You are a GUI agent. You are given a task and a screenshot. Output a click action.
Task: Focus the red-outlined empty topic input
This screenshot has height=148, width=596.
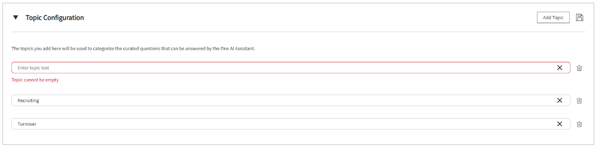pos(291,67)
